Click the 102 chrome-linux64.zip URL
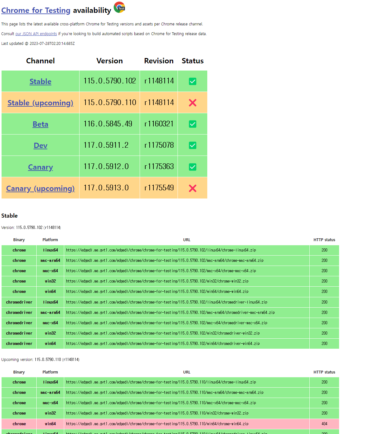The width and height of the screenshot is (392, 434). (161, 250)
